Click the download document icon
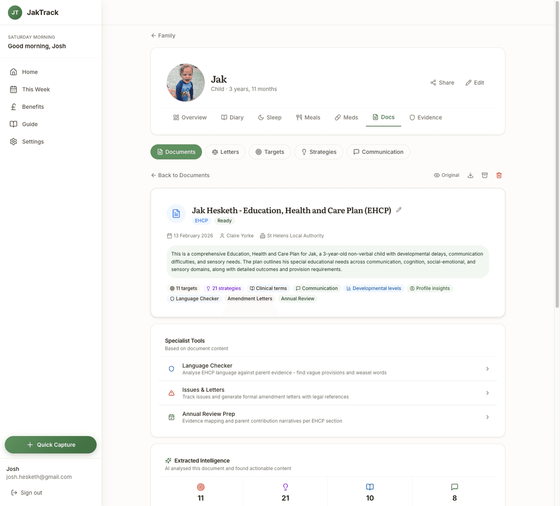The height and width of the screenshot is (506, 560). click(x=470, y=175)
